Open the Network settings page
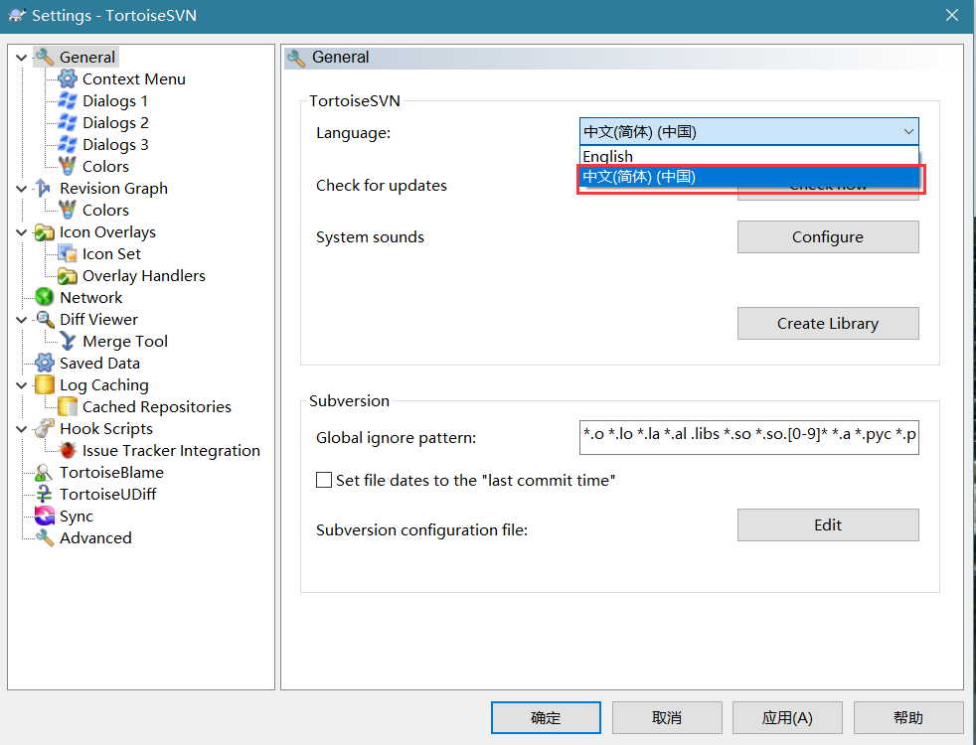This screenshot has height=745, width=976. [90, 297]
